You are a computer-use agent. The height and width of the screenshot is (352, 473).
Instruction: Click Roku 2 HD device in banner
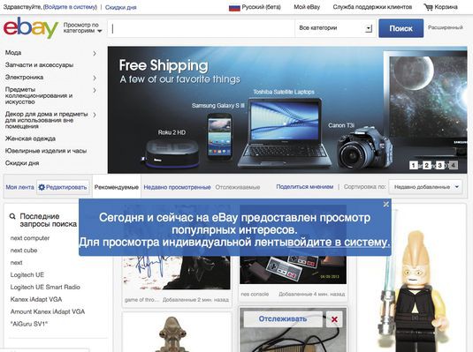[172, 154]
